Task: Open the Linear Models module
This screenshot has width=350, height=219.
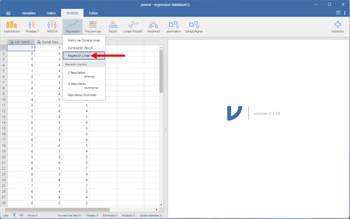Action: pos(133,27)
